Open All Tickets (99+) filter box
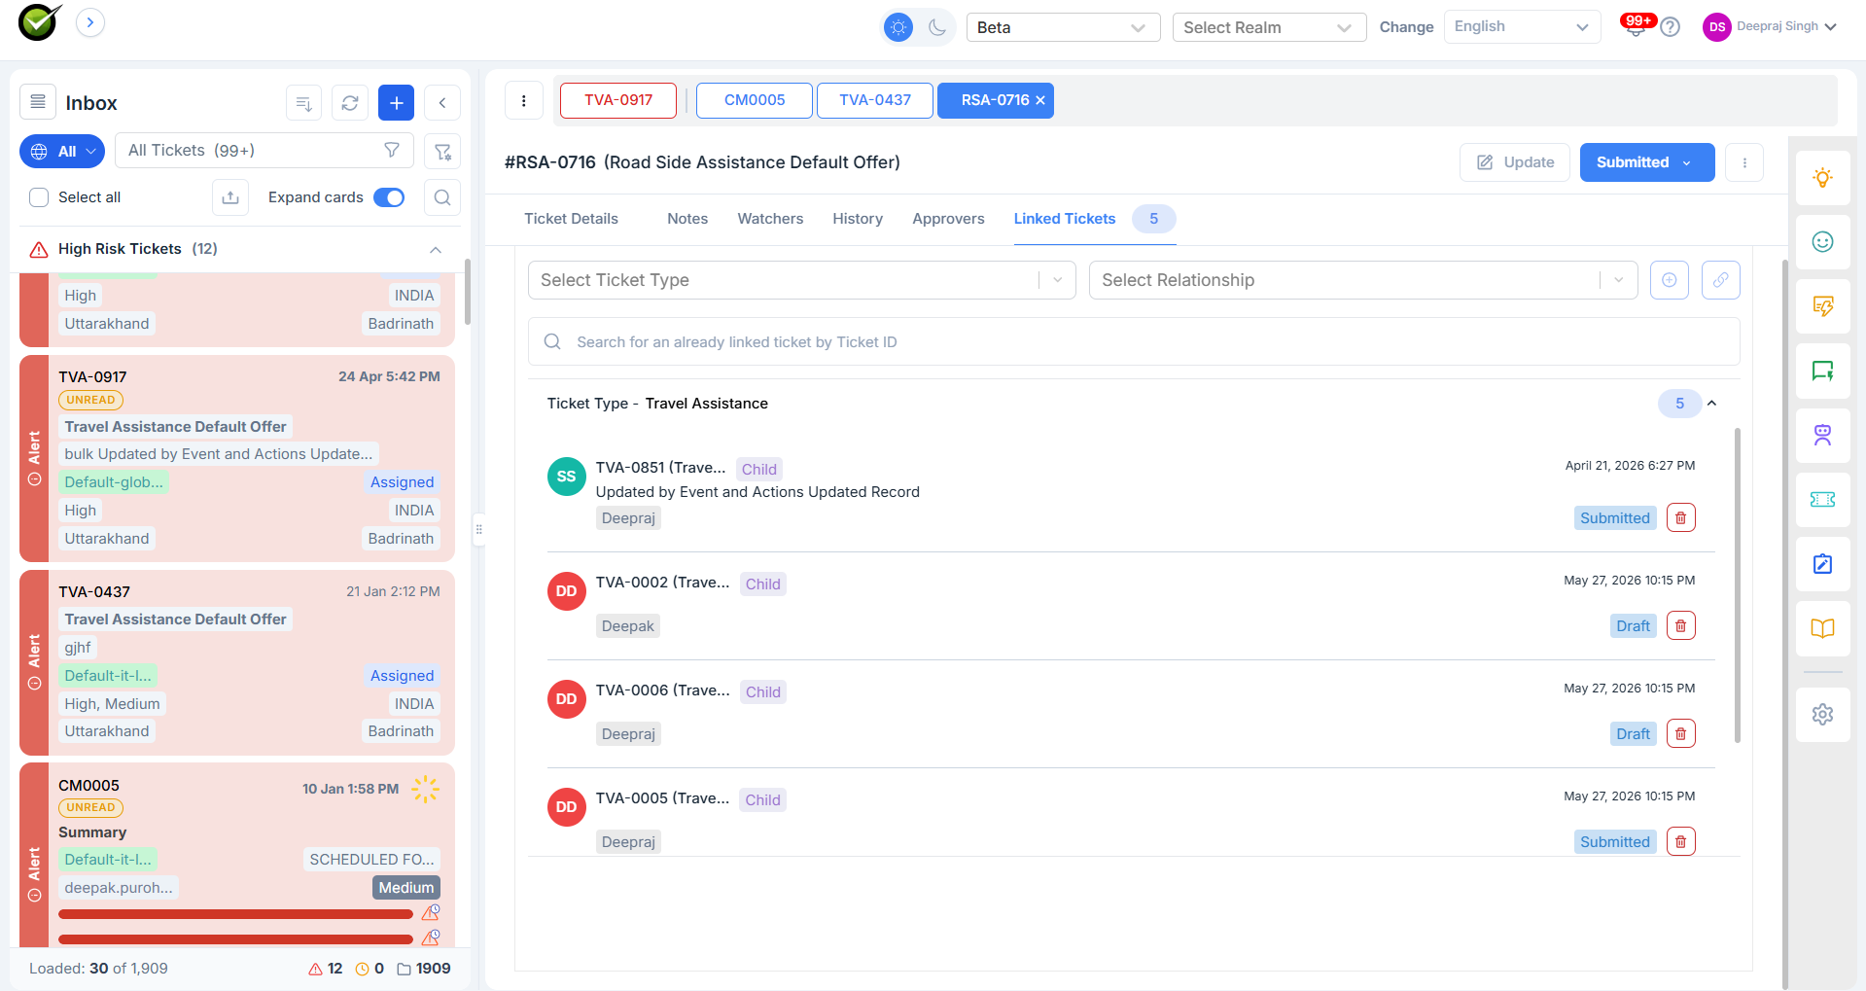 264,151
